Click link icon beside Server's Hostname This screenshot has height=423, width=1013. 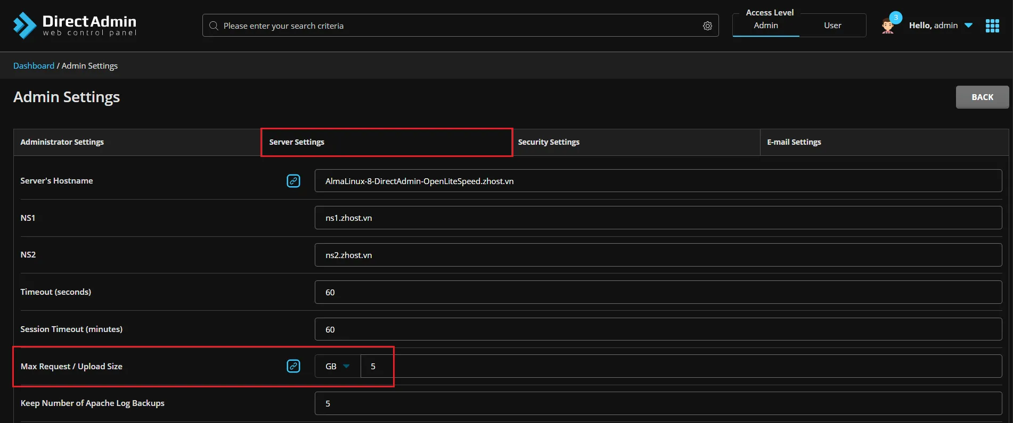click(x=293, y=181)
